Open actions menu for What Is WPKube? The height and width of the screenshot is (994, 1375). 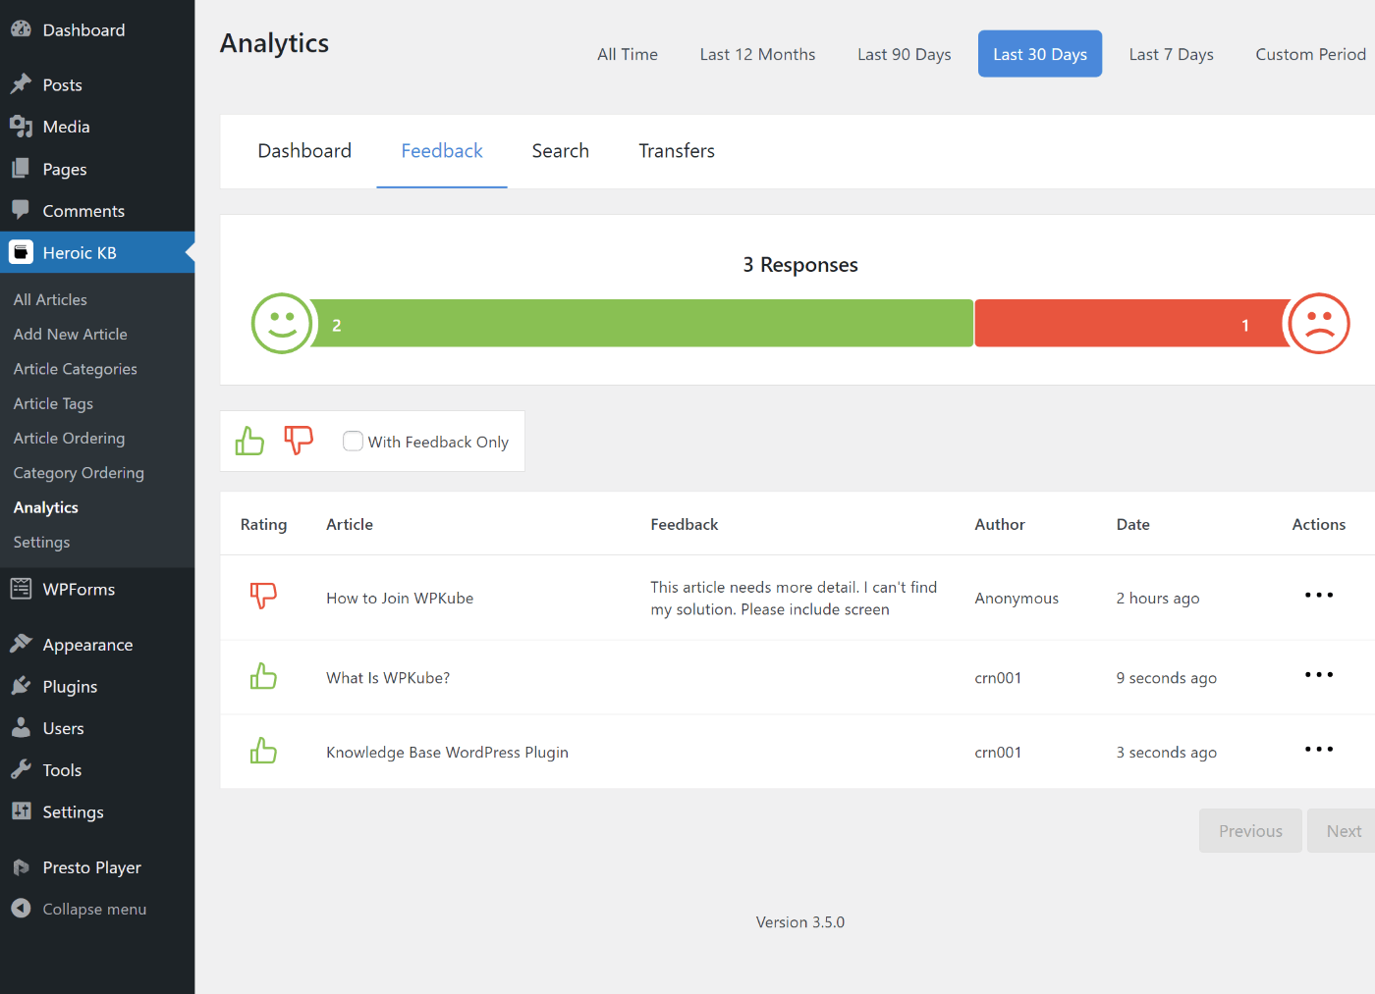(1319, 674)
